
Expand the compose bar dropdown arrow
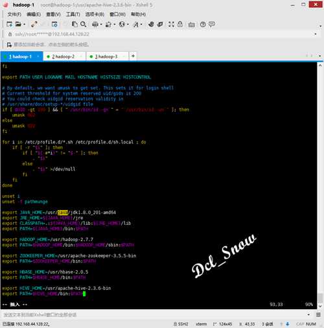click(x=308, y=314)
